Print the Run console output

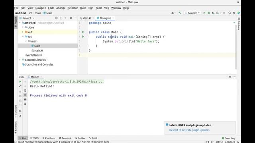point(25,100)
